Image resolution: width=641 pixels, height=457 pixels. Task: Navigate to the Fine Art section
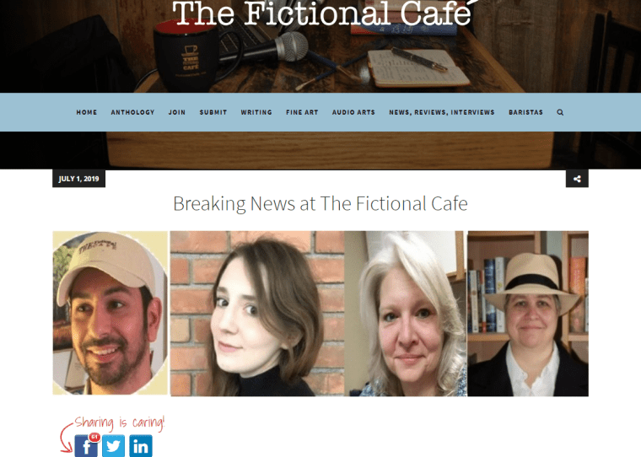pos(302,112)
